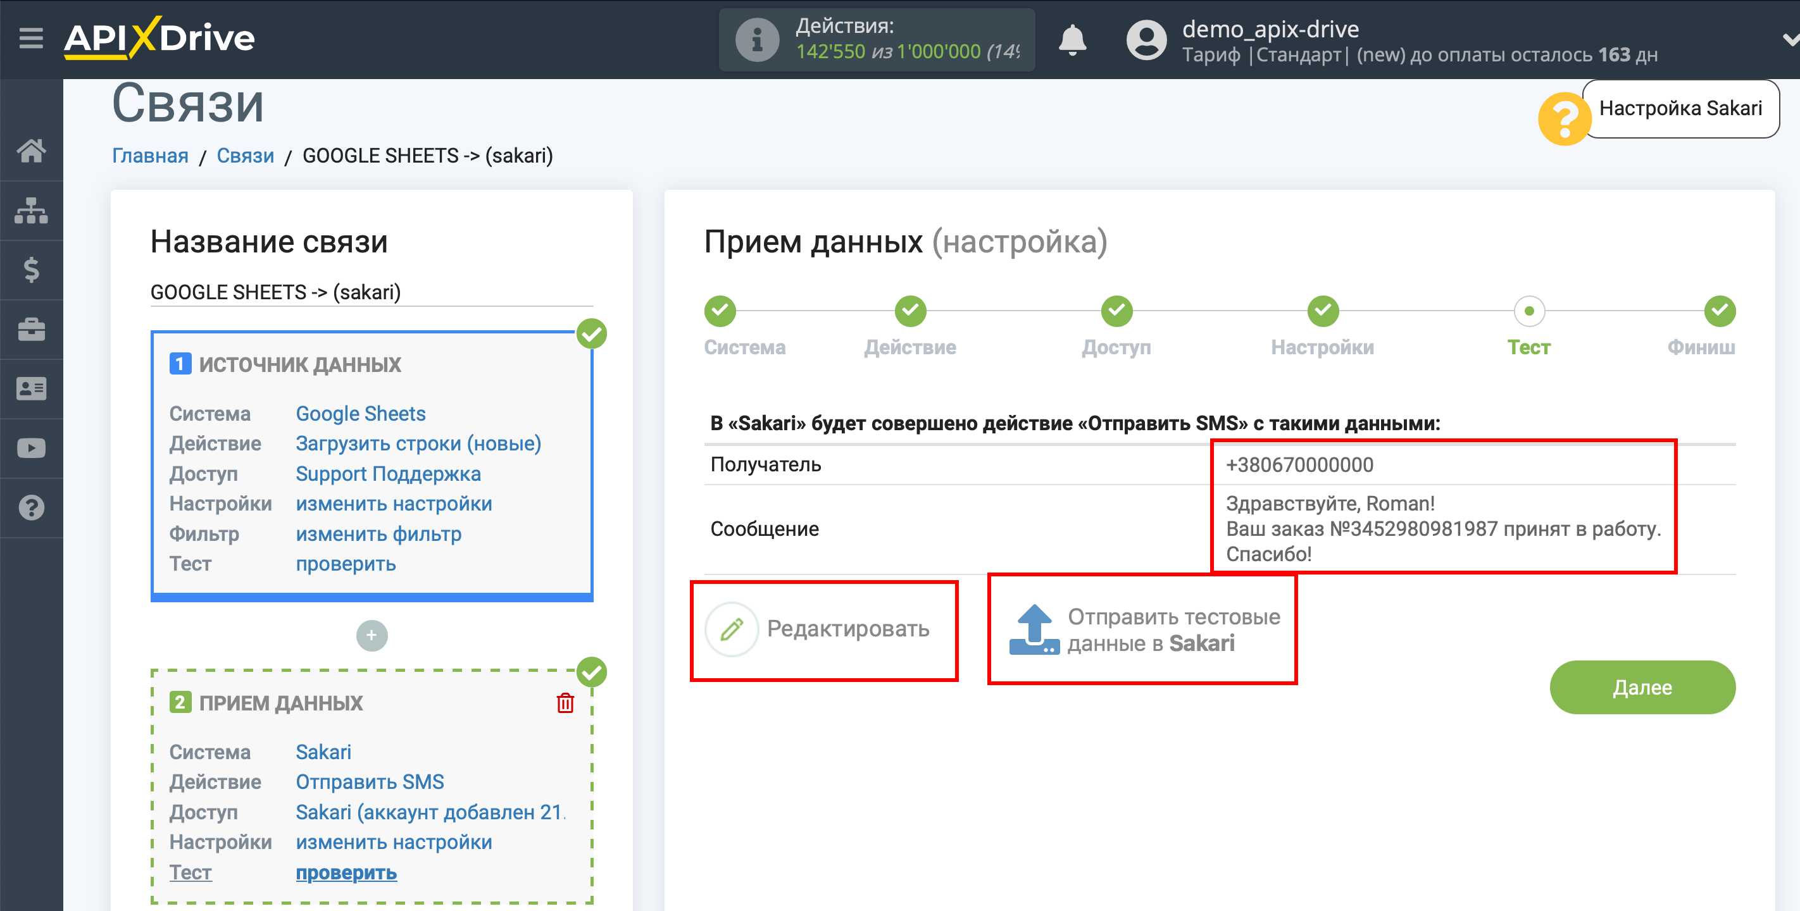
Task: Go to the Настройки step
Action: [x=1323, y=311]
